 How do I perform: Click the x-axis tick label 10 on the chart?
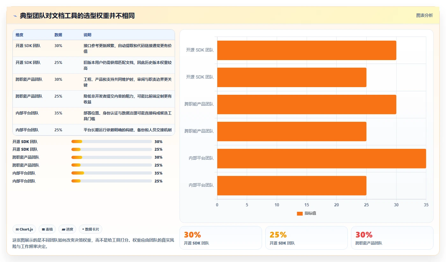coord(277,205)
